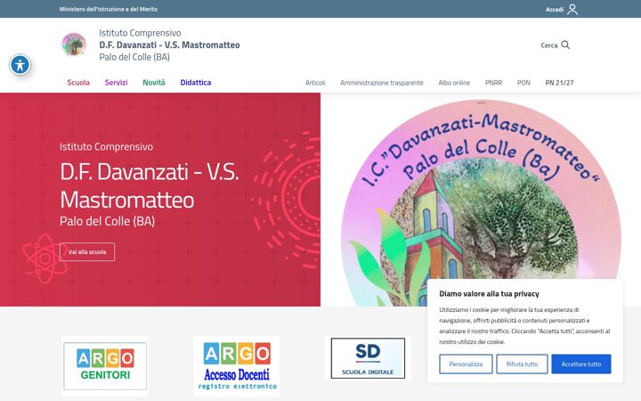This screenshot has width=641, height=401.
Task: Go to the PON page
Action: pos(523,83)
